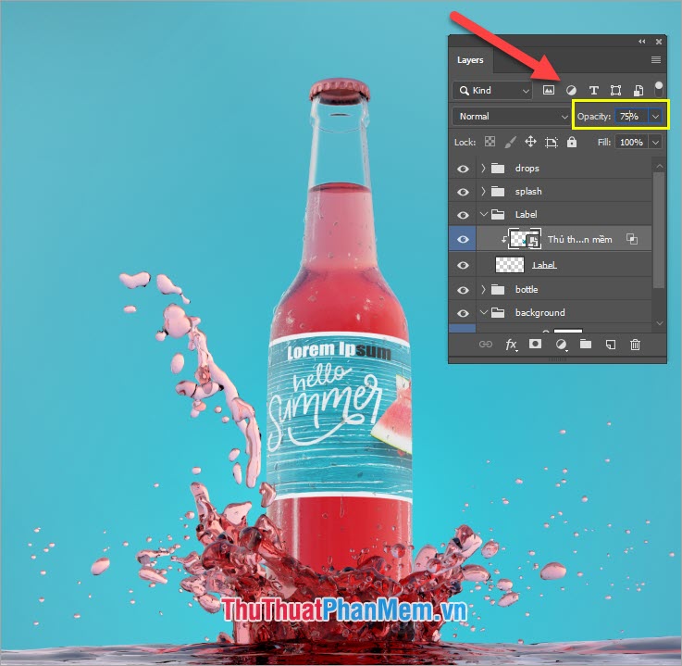This screenshot has width=682, height=666.
Task: Collapse the Label group
Action: [483, 214]
